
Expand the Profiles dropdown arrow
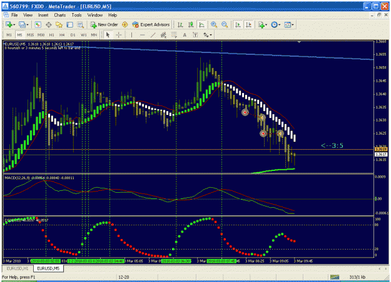pos(27,25)
